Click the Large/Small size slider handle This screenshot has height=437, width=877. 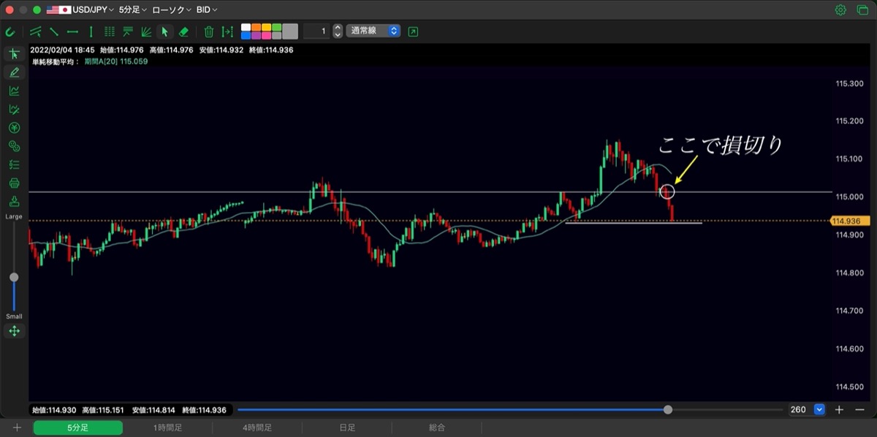point(14,277)
